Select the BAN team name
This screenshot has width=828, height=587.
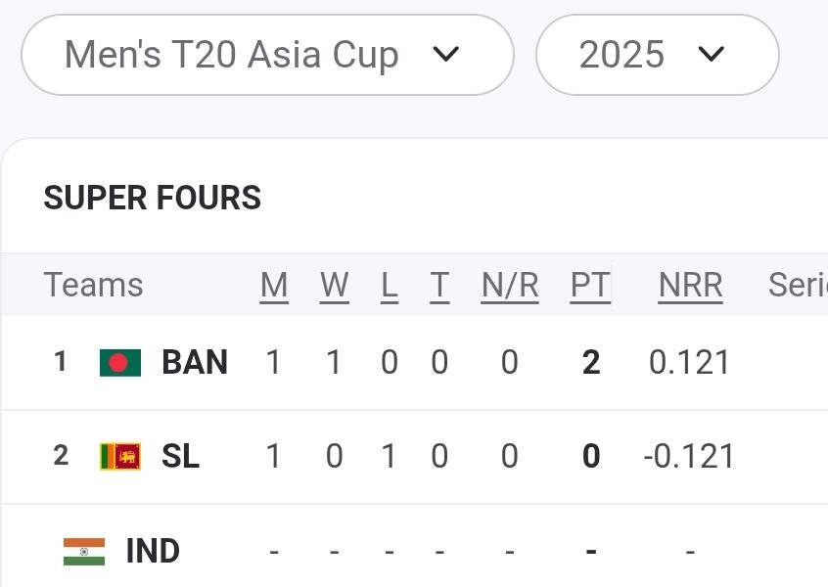[195, 362]
